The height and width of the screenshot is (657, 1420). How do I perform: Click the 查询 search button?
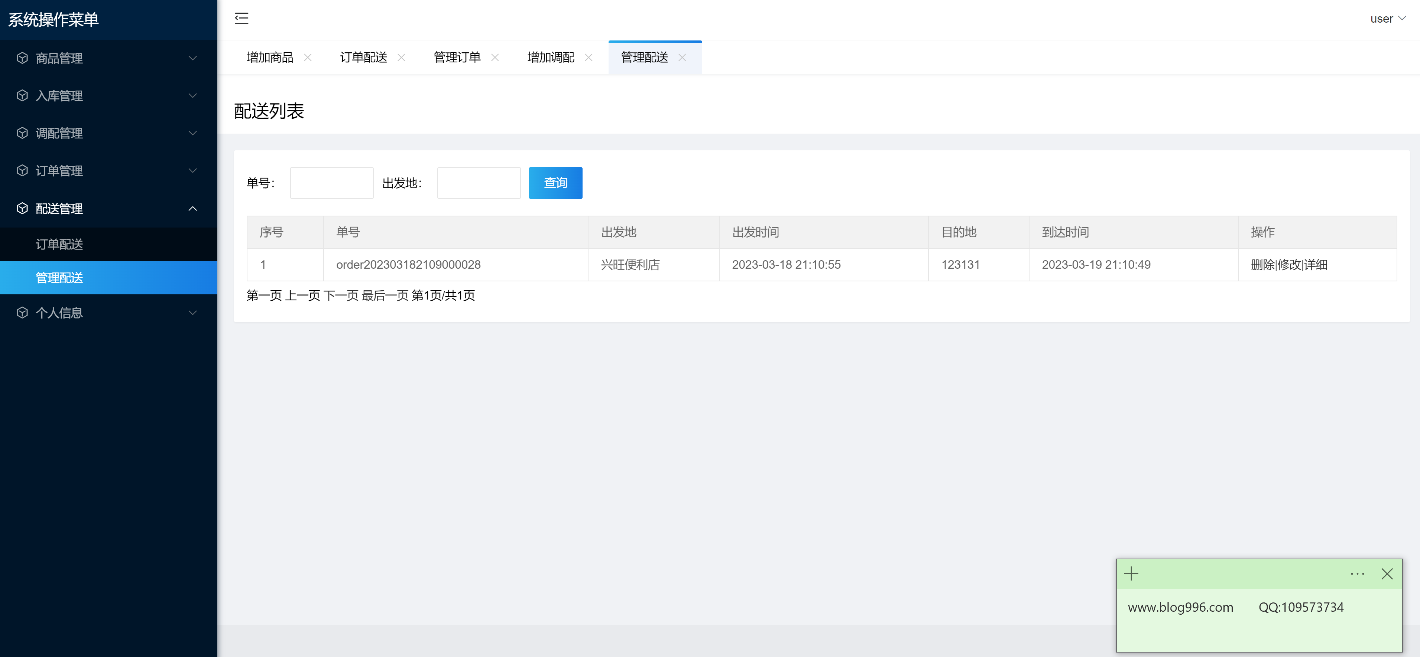(555, 183)
